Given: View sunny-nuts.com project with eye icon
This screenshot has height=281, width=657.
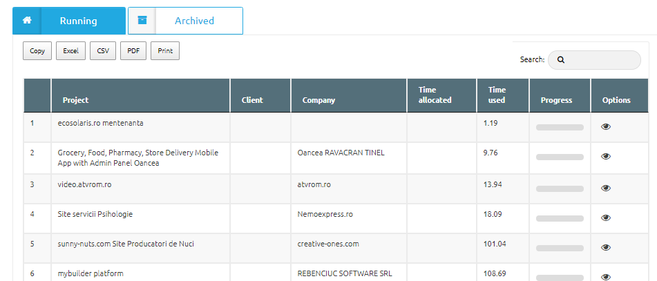Looking at the screenshot, I should (x=606, y=247).
